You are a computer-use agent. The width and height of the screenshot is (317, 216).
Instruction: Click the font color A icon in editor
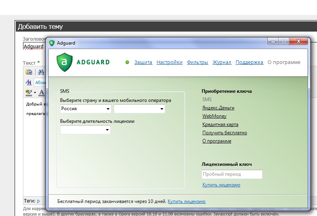(x=42, y=92)
